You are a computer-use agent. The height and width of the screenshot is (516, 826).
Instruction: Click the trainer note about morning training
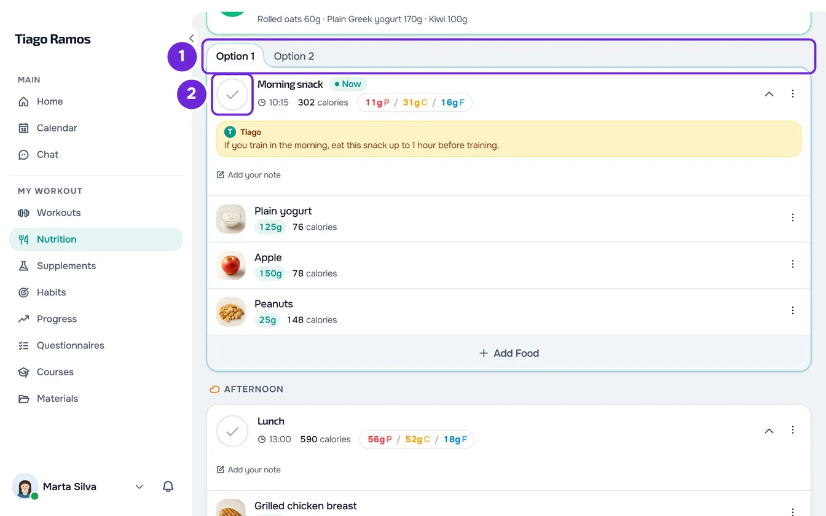(x=509, y=139)
